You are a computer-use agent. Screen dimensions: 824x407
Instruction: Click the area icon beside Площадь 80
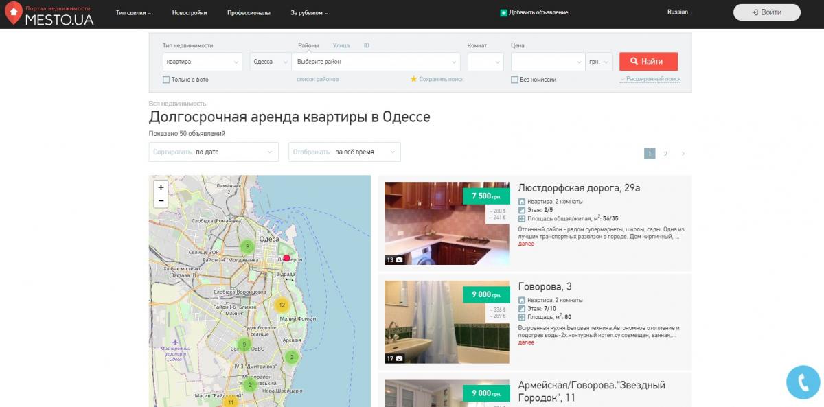coord(522,317)
